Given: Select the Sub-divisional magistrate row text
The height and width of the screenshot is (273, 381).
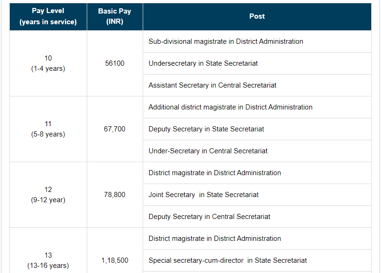Looking at the screenshot, I should click(226, 41).
